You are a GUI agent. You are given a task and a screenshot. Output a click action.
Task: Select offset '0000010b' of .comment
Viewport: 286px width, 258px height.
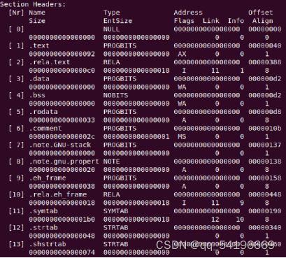click(x=265, y=129)
